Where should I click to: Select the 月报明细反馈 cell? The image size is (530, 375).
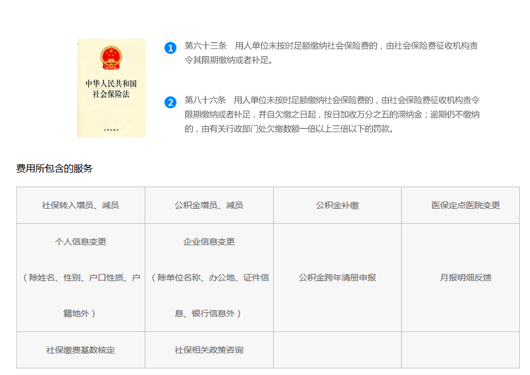pos(465,278)
